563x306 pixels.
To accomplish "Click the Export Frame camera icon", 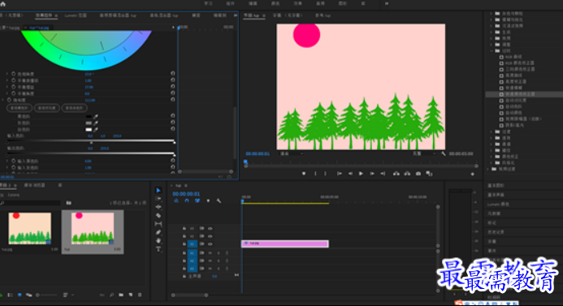I will click(418, 174).
